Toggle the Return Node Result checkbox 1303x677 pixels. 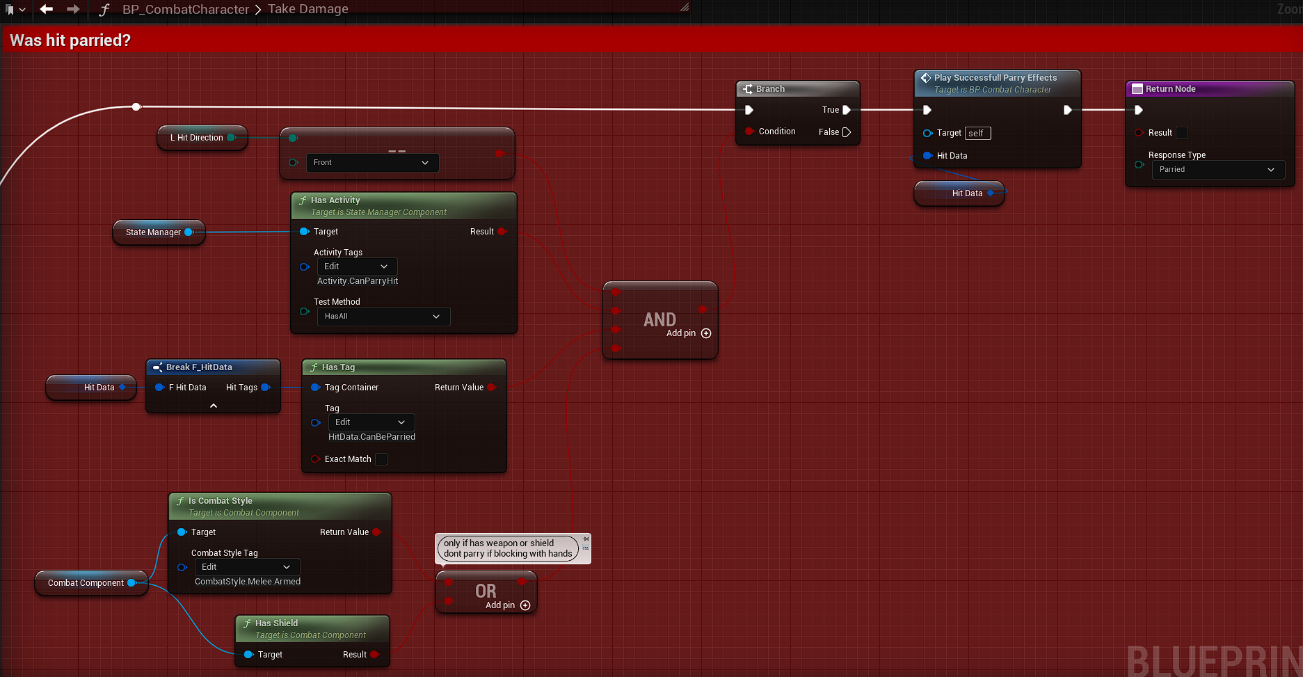[1182, 133]
